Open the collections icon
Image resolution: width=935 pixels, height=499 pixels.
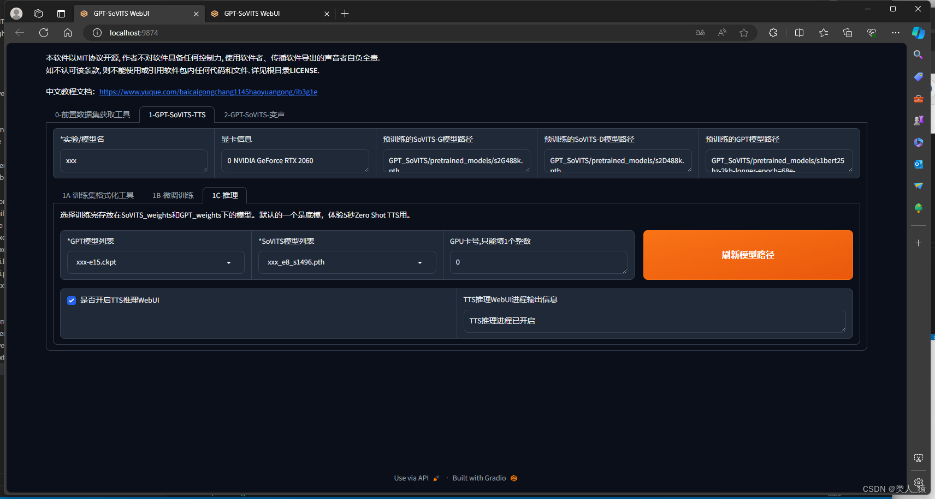coord(848,33)
